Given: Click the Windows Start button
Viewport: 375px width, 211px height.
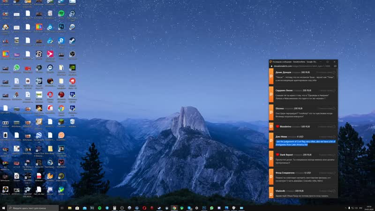Looking at the screenshot, I should pos(4,208).
